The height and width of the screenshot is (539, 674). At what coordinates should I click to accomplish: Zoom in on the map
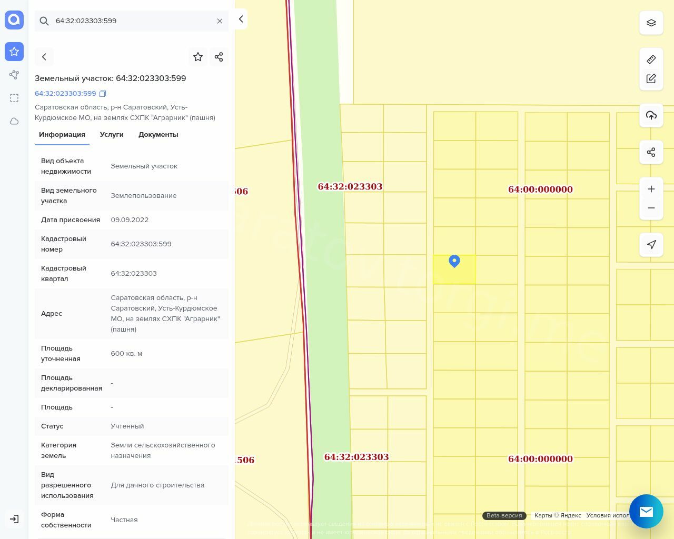651,189
